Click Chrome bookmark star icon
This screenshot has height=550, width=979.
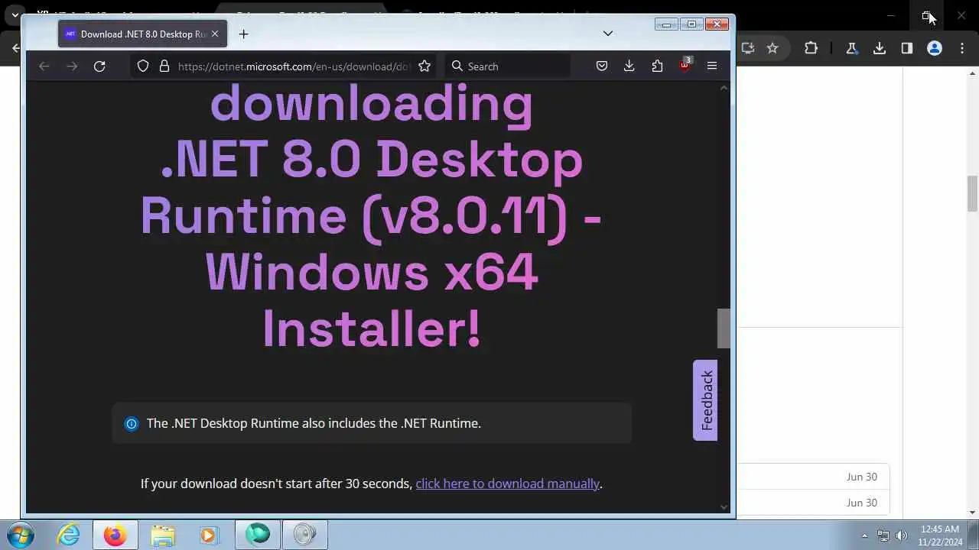pos(772,48)
